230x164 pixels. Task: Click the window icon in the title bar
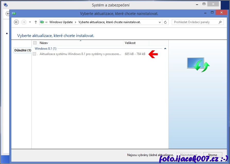pyautogui.click(x=14, y=13)
